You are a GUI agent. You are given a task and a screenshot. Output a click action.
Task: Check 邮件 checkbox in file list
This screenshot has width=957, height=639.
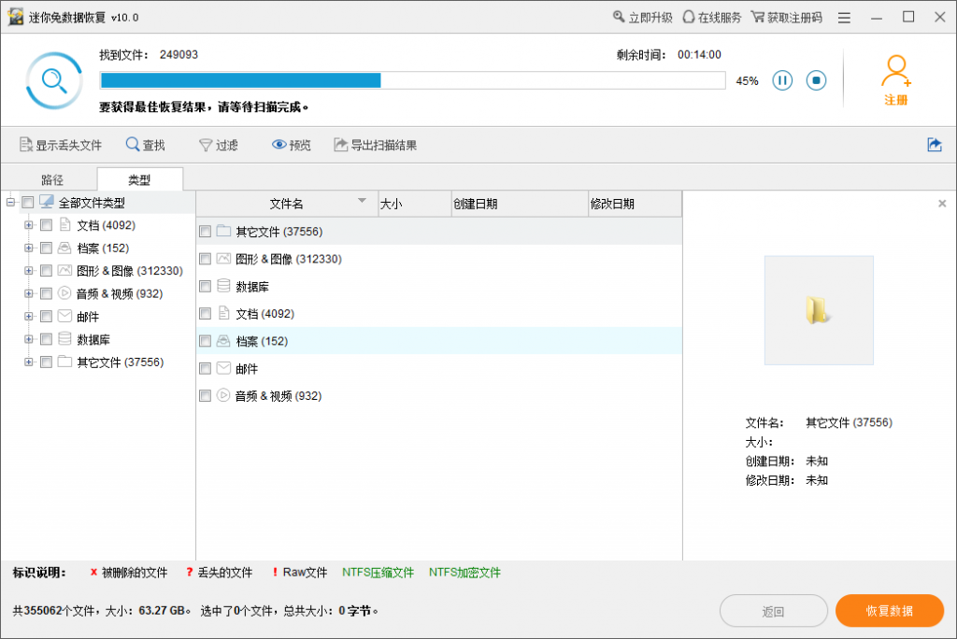(x=205, y=369)
